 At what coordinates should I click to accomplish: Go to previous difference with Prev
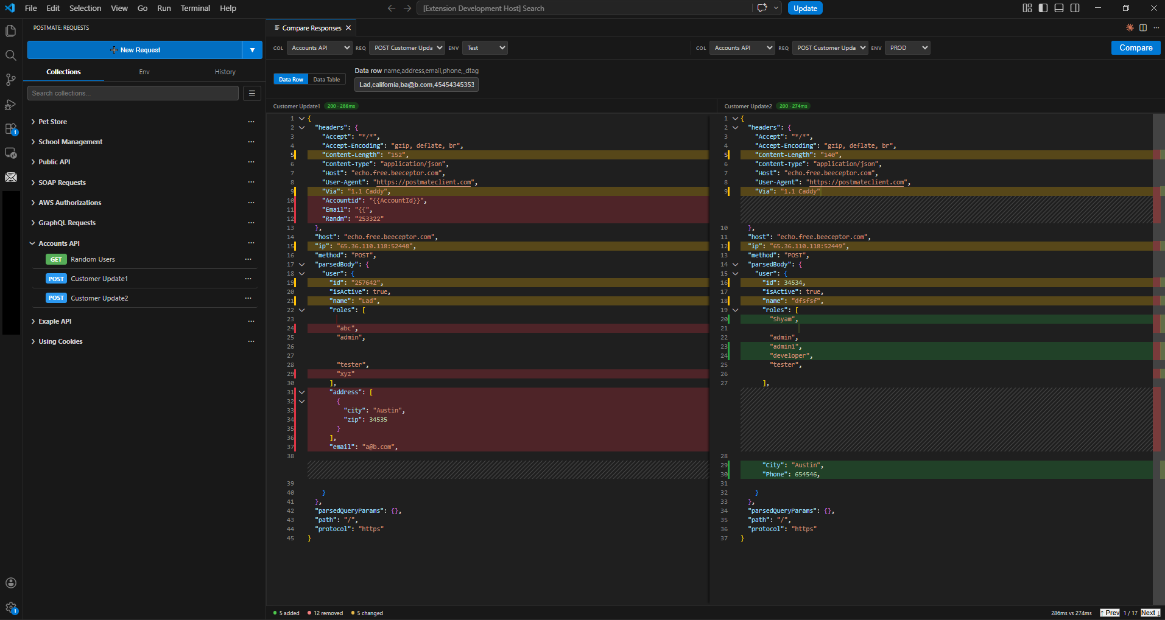click(x=1110, y=613)
